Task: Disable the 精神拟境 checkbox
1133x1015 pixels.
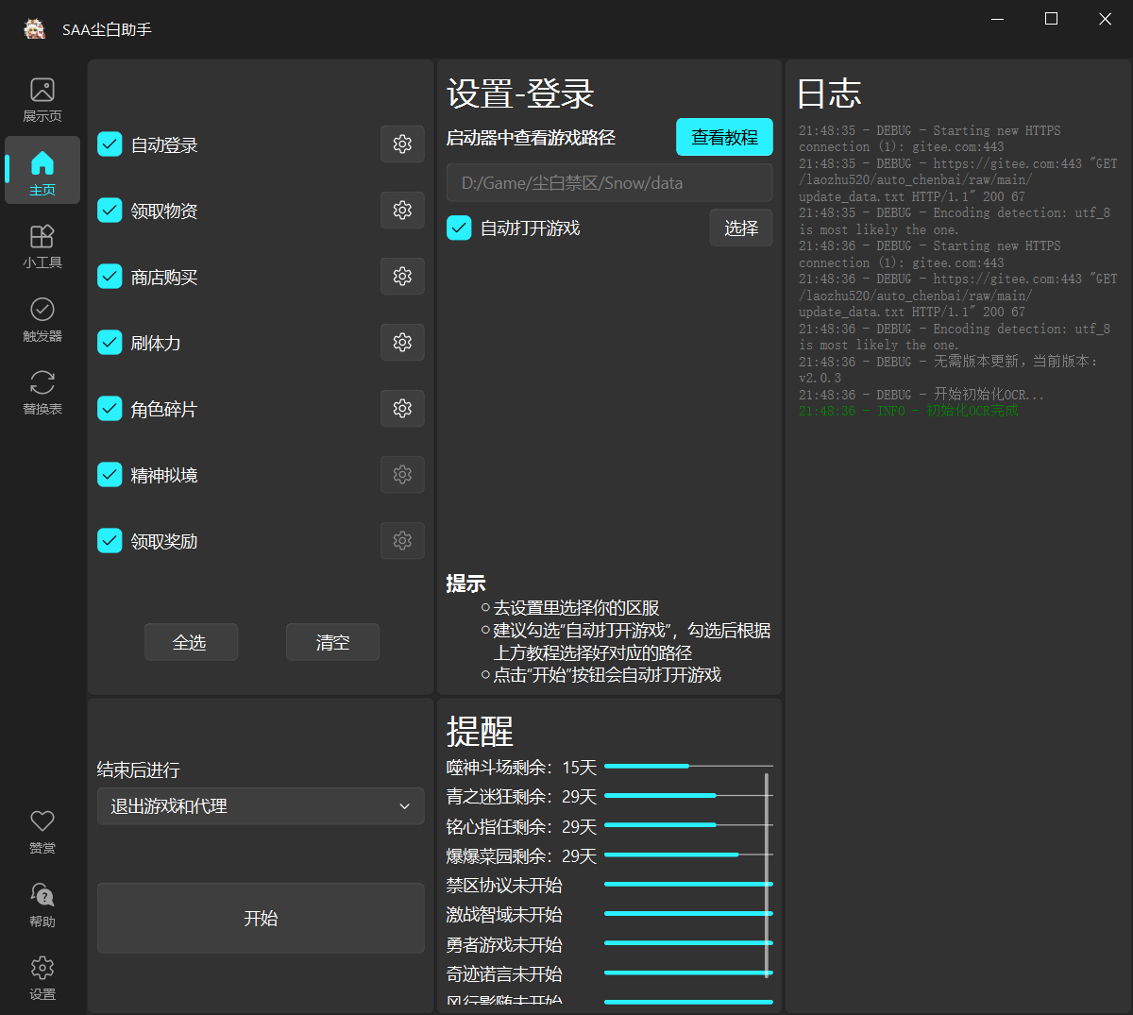Action: click(x=110, y=475)
